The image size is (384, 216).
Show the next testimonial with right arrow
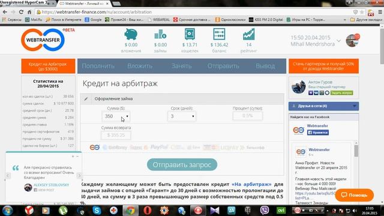click(79, 176)
